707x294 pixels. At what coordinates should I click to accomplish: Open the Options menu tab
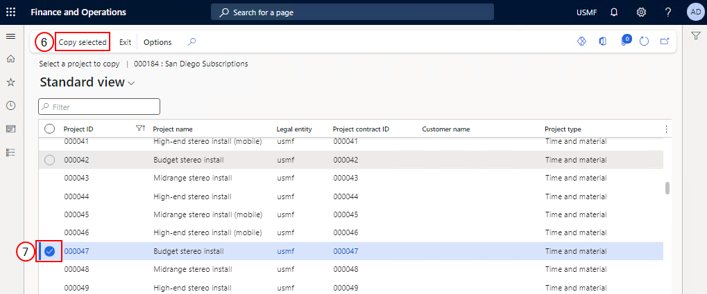(x=157, y=42)
